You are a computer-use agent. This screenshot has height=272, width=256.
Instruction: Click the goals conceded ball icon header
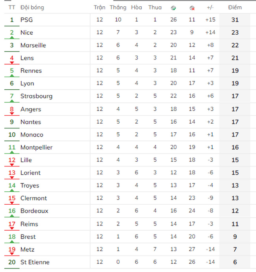click(x=192, y=8)
